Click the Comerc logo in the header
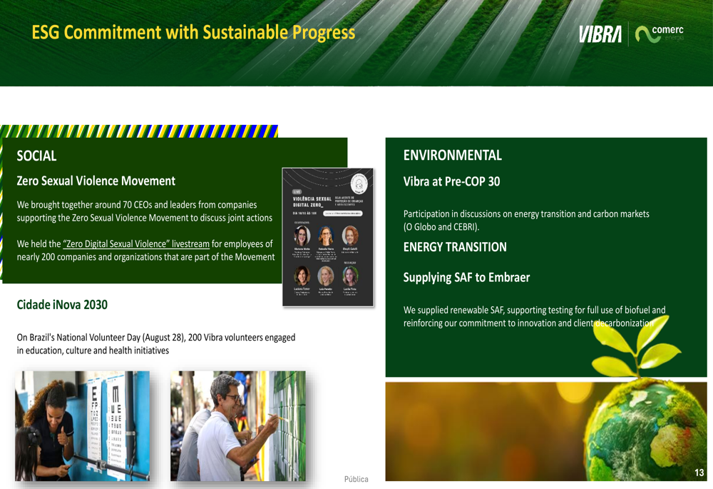 [x=660, y=34]
